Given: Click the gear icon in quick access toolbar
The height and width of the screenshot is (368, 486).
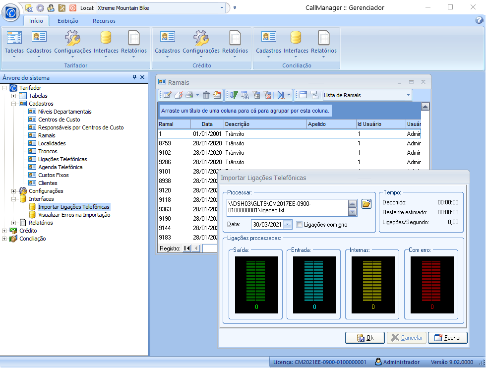Looking at the screenshot, I should pyautogui.click(x=40, y=8).
